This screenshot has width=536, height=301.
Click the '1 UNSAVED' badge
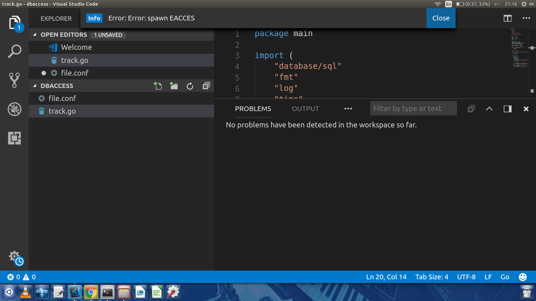click(108, 35)
